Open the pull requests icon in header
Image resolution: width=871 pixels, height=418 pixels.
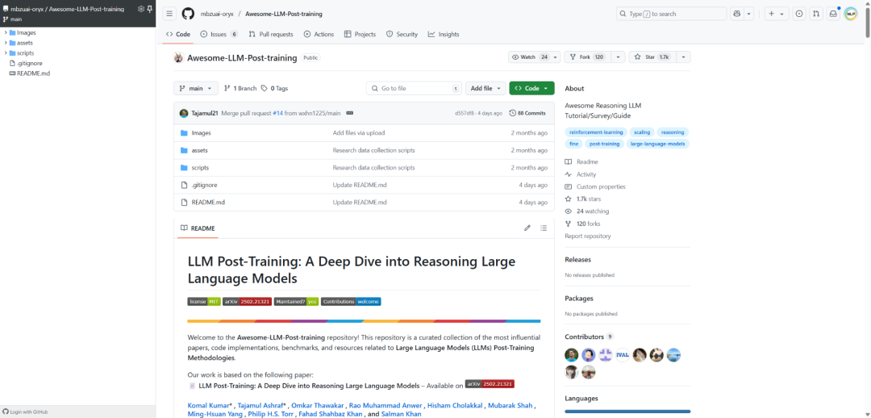click(816, 14)
